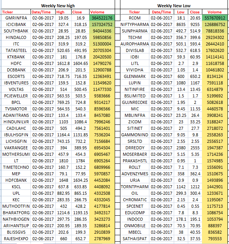The image size is (229, 244).
Task: Click the TECHM ticker cell
Action: point(135,37)
